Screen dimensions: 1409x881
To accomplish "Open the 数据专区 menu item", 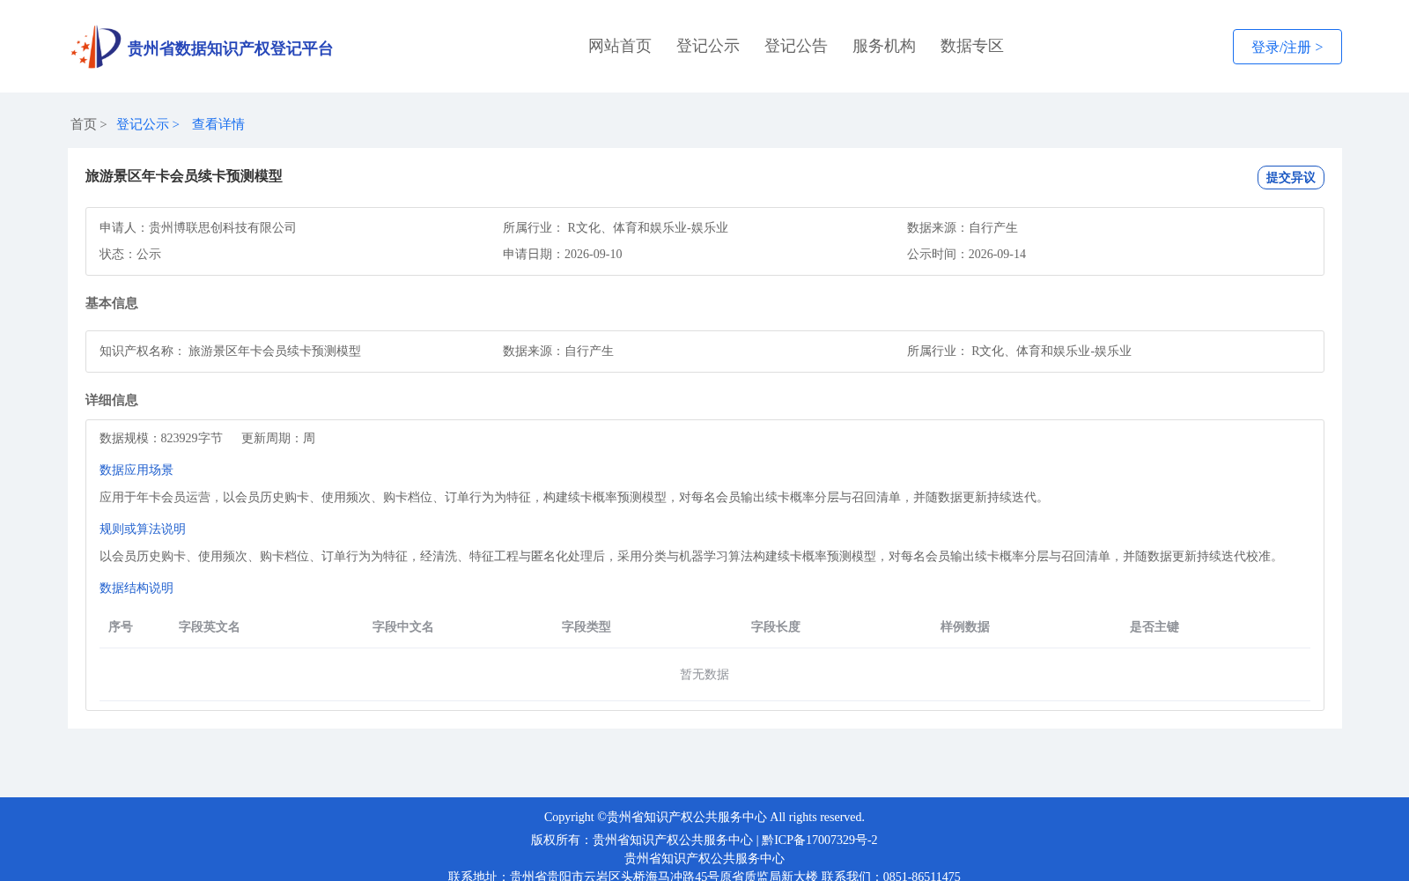I will click(972, 46).
